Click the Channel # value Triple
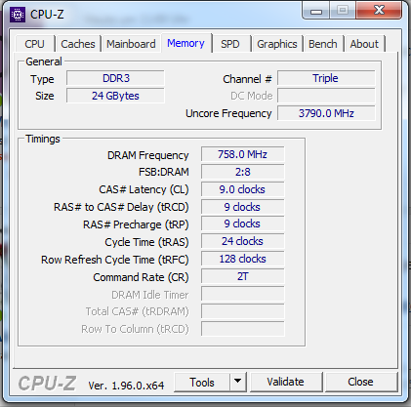Image resolution: width=411 pixels, height=407 pixels. (x=326, y=78)
